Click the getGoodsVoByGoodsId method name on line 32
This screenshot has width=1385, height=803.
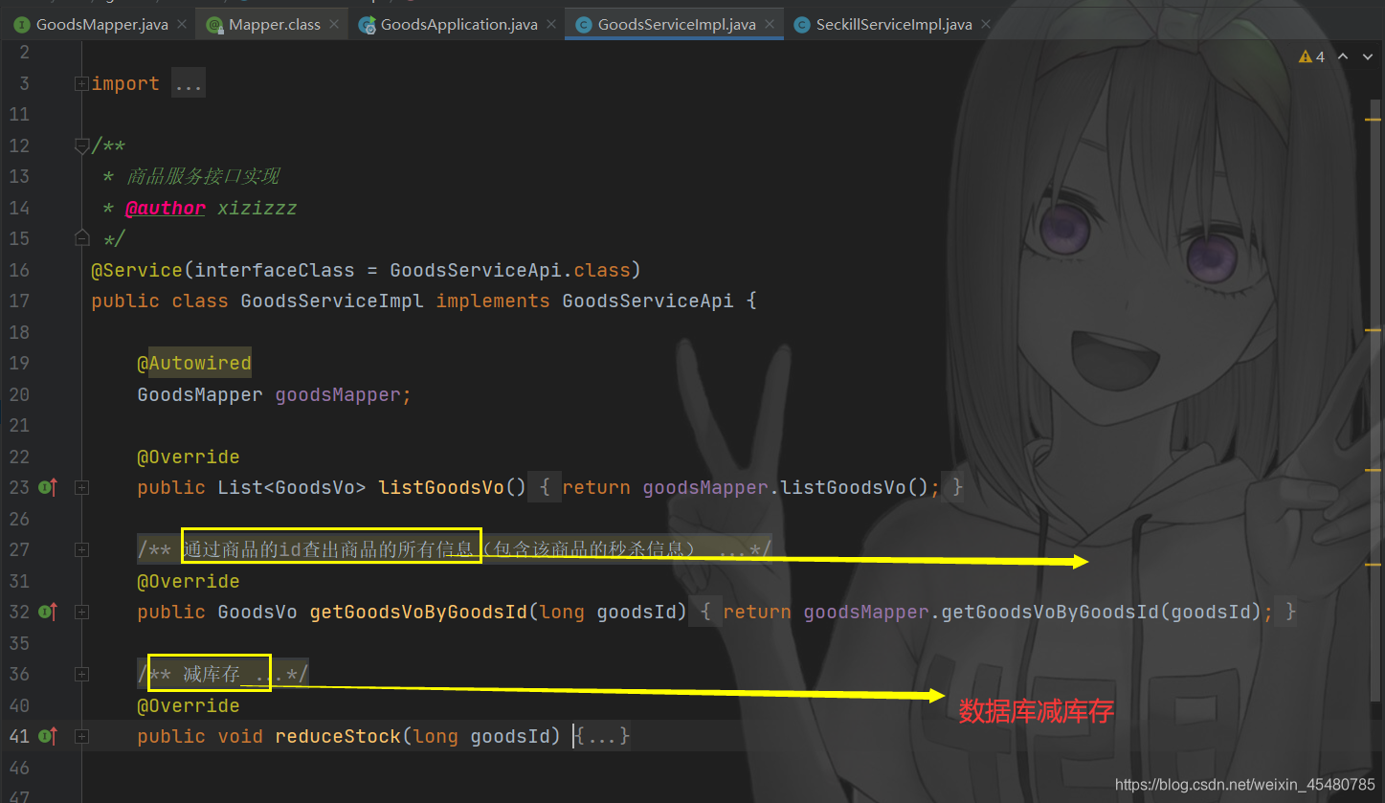pos(418,613)
